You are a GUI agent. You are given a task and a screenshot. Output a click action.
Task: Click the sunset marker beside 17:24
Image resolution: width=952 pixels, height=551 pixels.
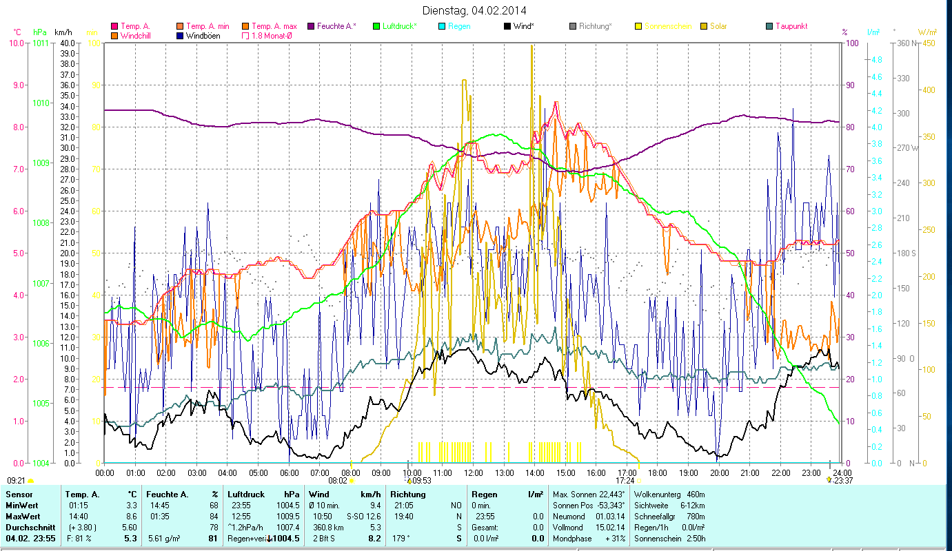tap(639, 481)
